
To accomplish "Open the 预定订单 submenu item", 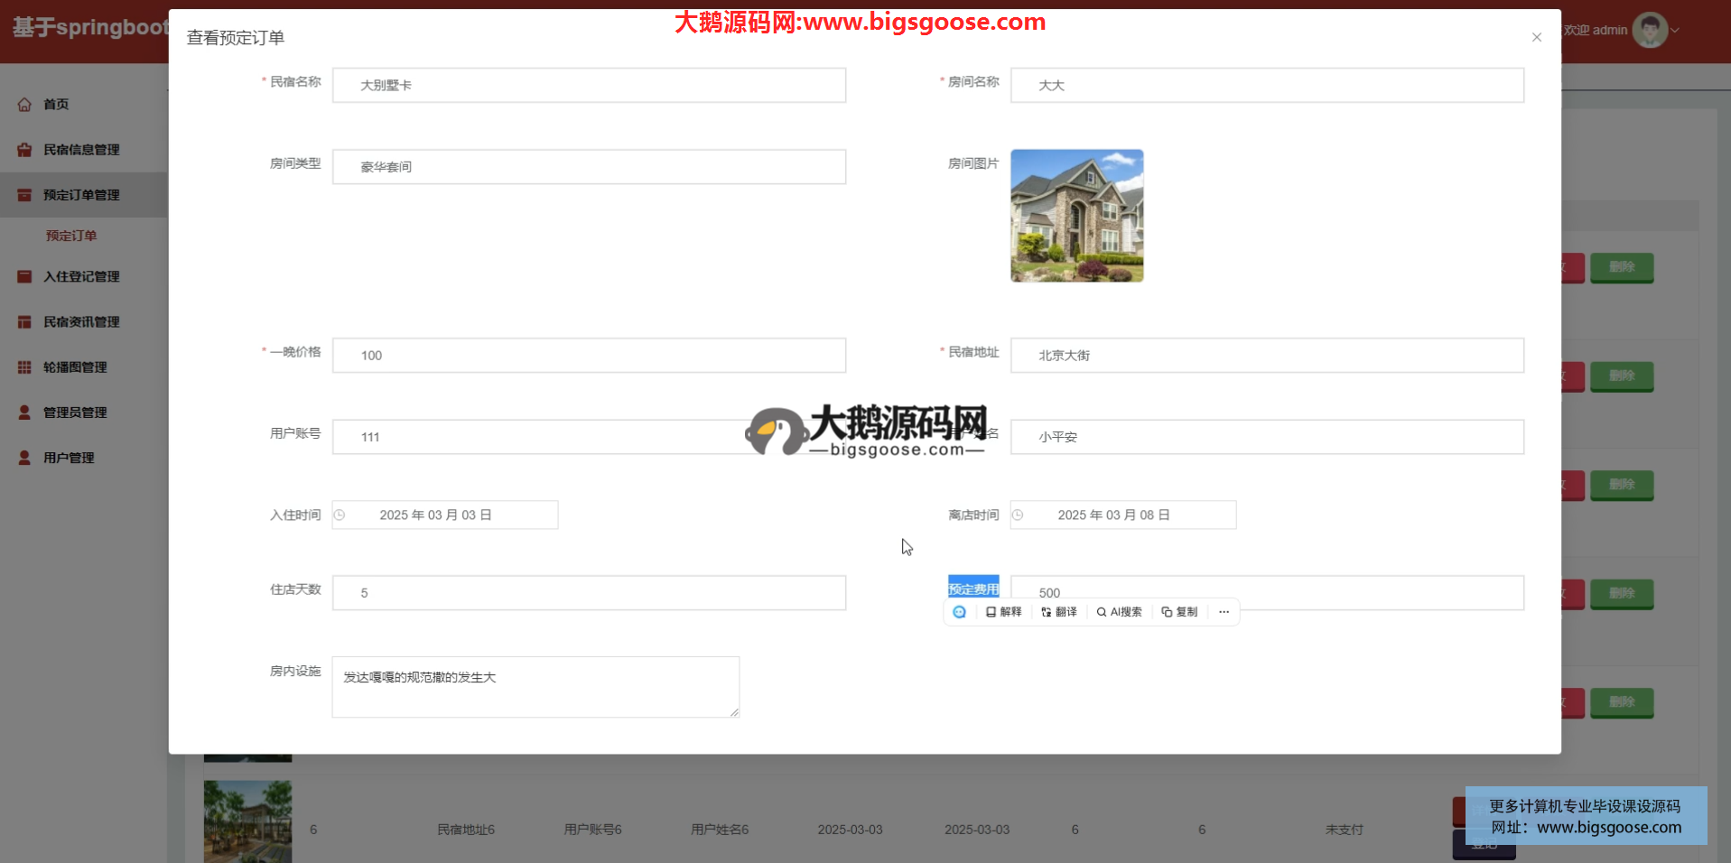I will click(x=71, y=236).
